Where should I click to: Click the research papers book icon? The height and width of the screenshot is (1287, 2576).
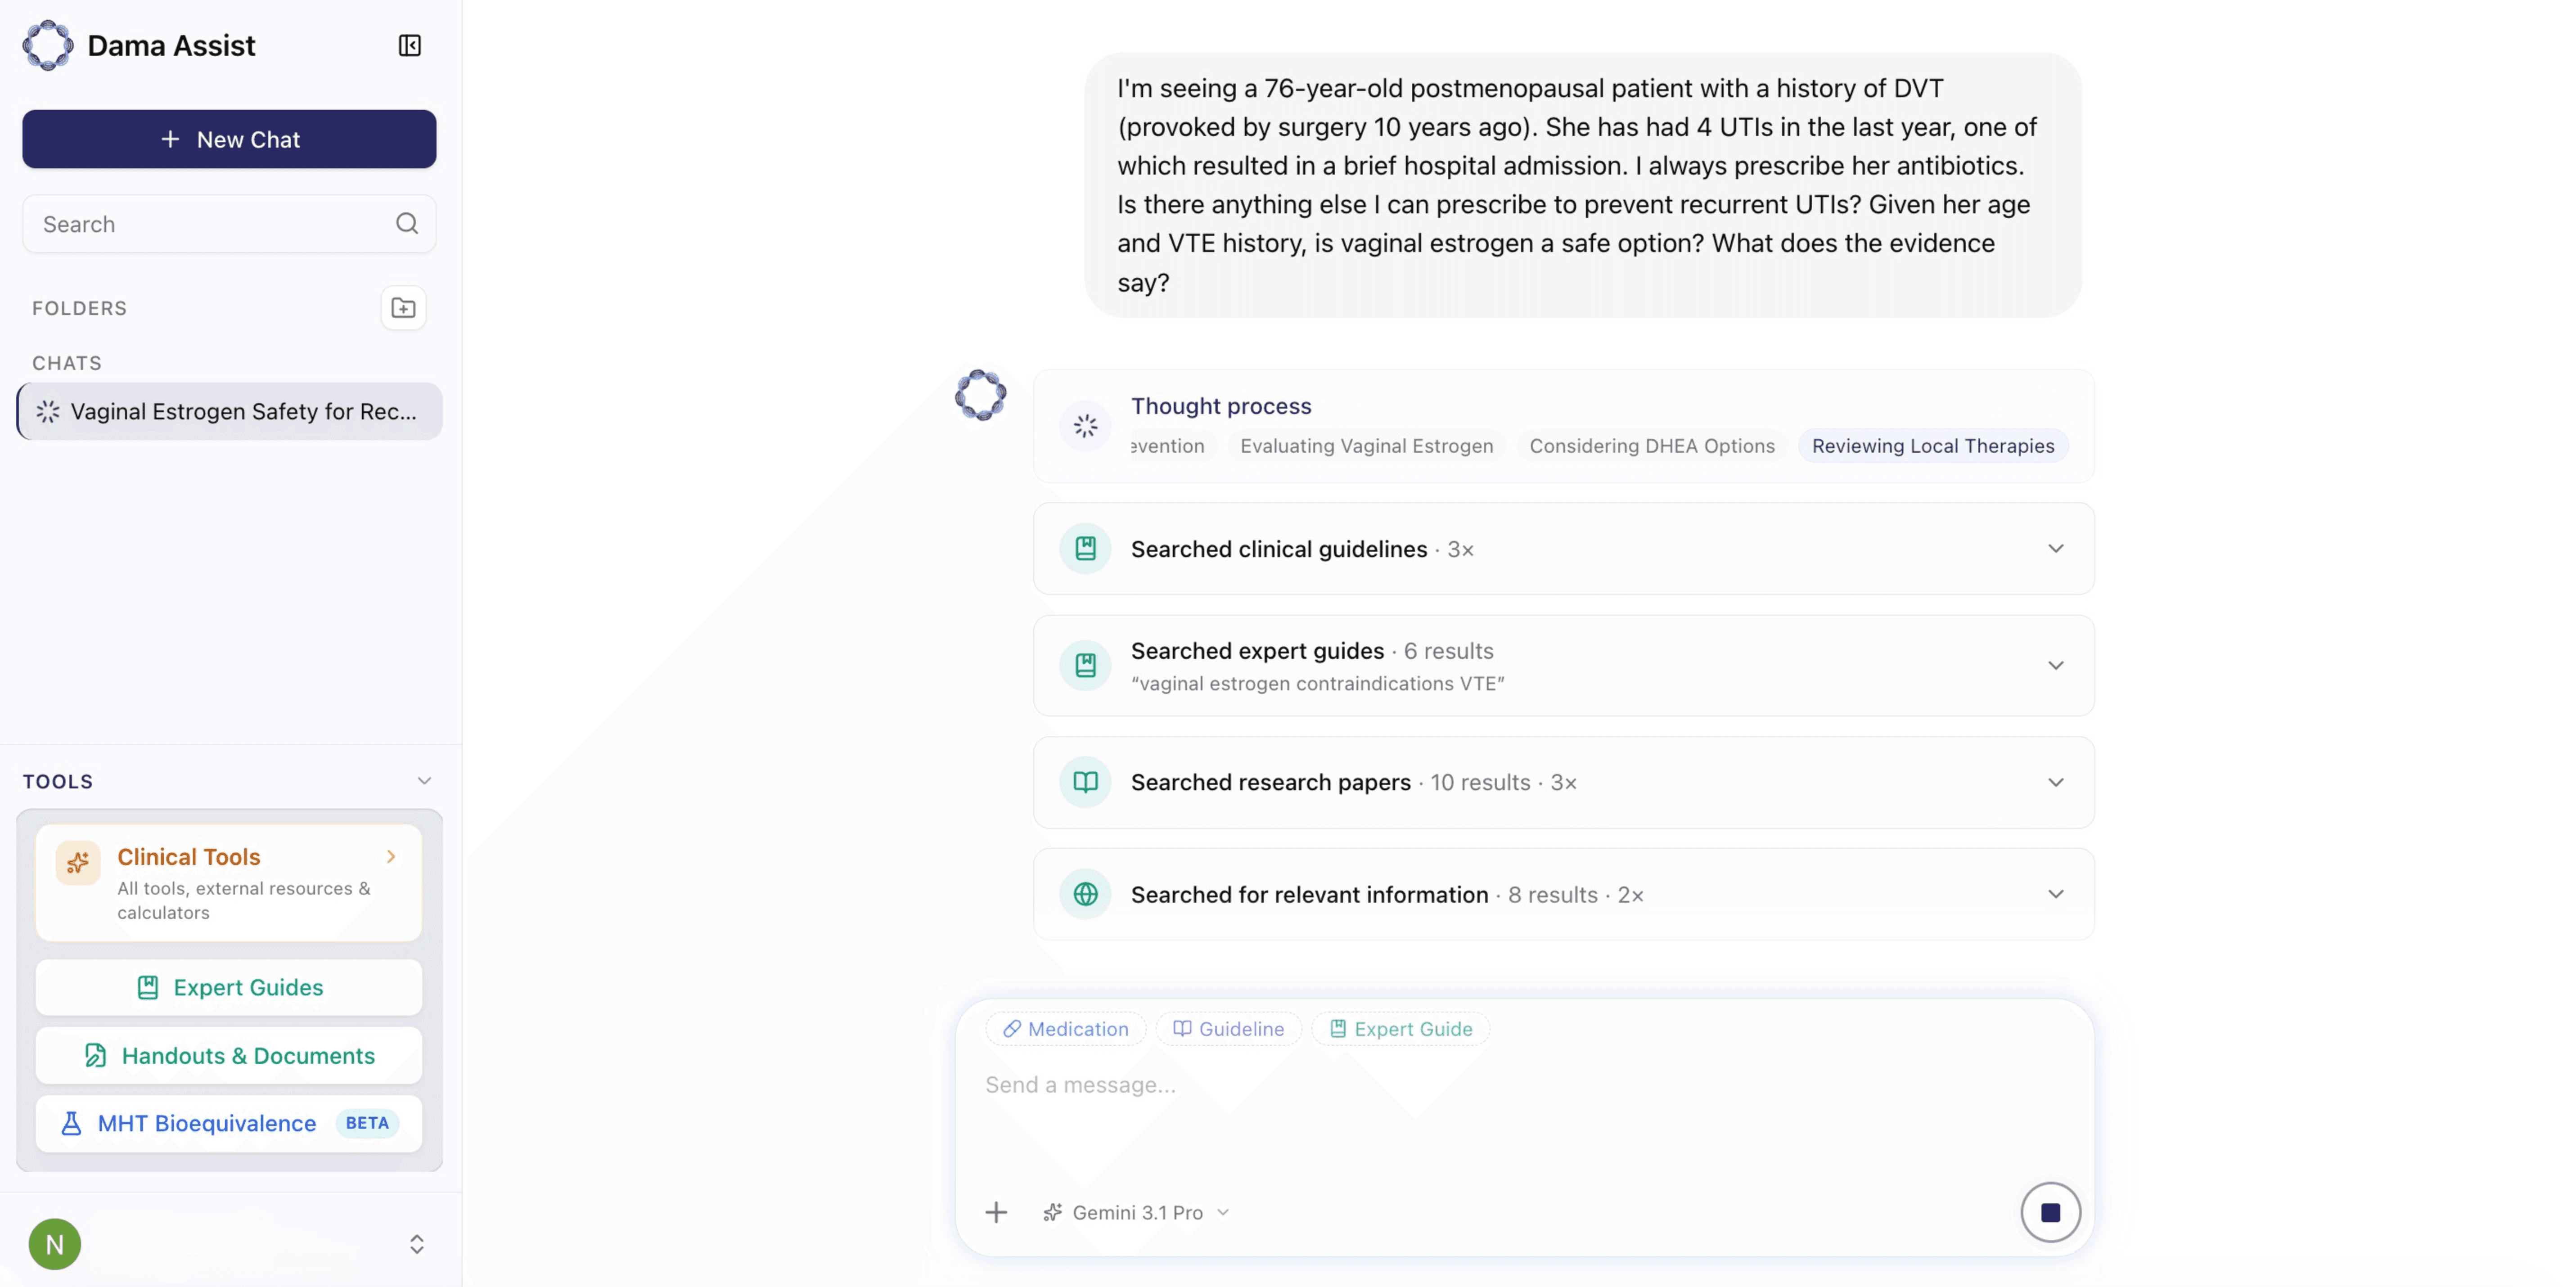(1085, 783)
